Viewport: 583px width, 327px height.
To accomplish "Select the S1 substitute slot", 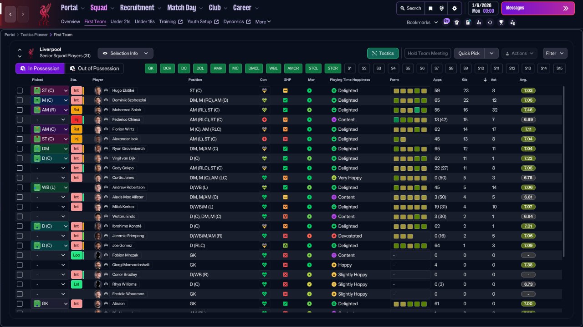I will pos(349,69).
